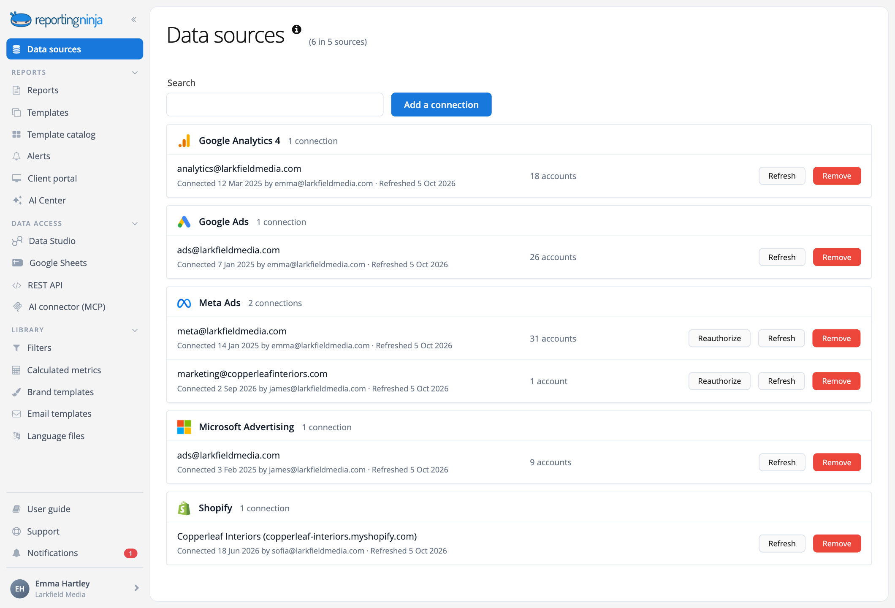
Task: Click the Templates icon in sidebar
Action: tap(16, 112)
